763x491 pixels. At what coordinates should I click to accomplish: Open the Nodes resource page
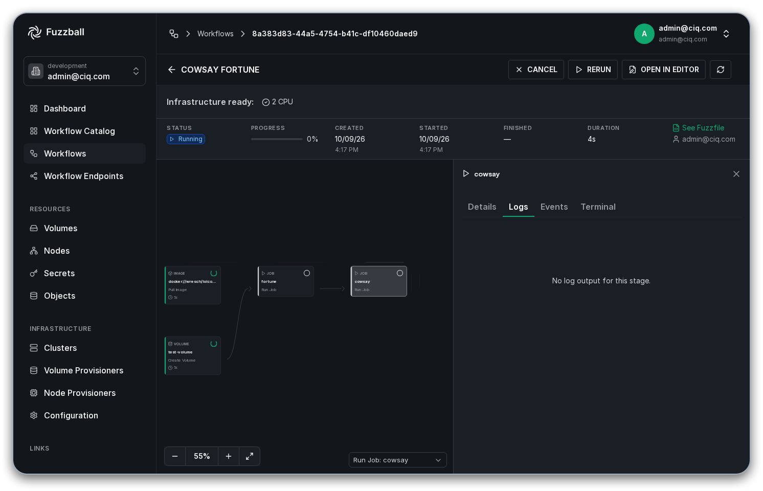[x=84, y=251]
